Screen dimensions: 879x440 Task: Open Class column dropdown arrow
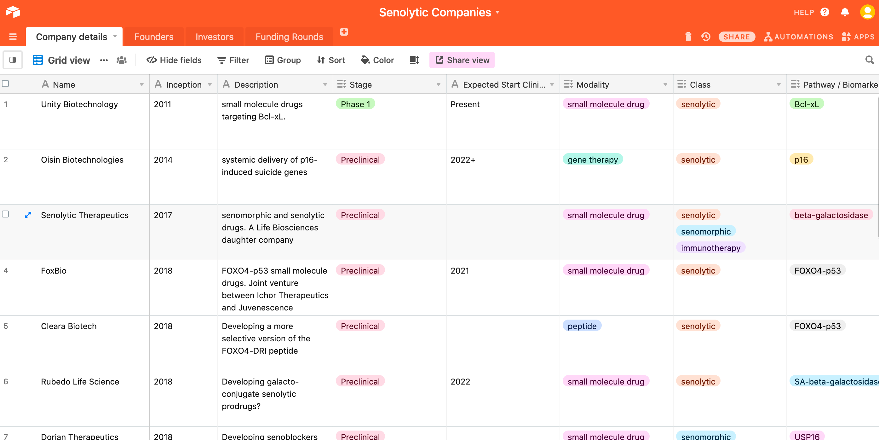click(778, 85)
